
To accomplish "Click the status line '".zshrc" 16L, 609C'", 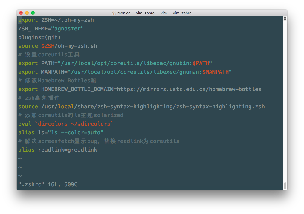I will (48, 184).
